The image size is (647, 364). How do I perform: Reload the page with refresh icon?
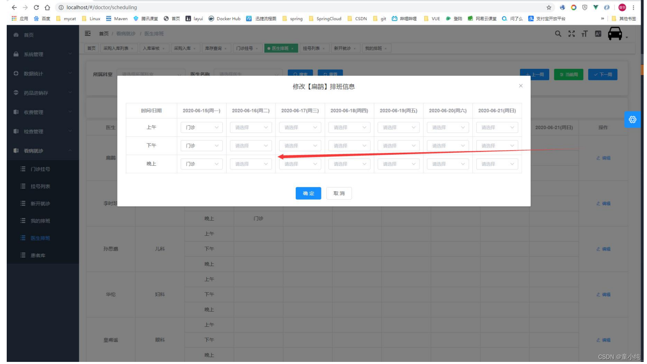pos(36,8)
